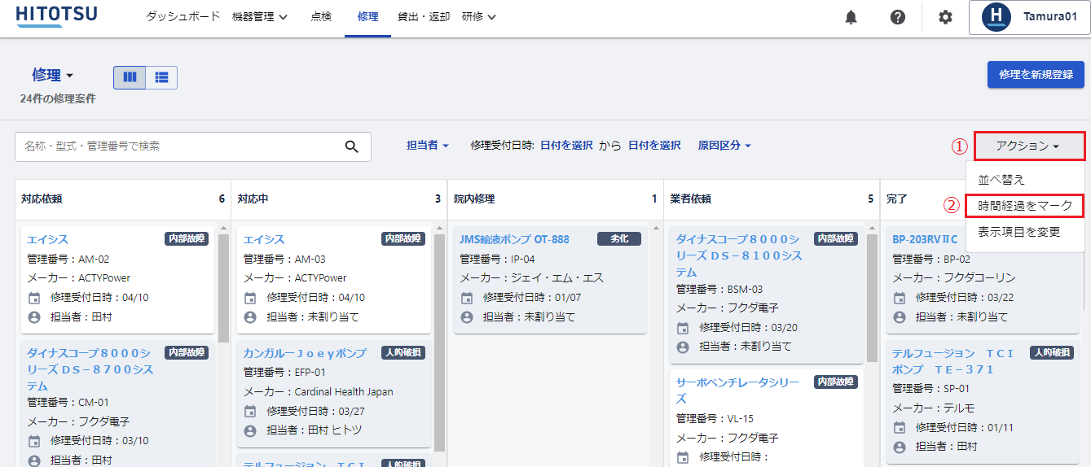Click the 対応中 column scrollbar
This screenshot has width=1091, height=467.
439,343
